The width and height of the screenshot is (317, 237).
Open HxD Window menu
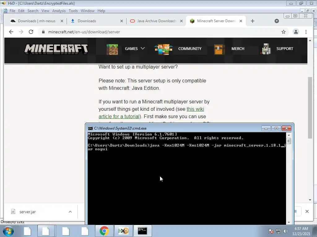click(x=88, y=11)
